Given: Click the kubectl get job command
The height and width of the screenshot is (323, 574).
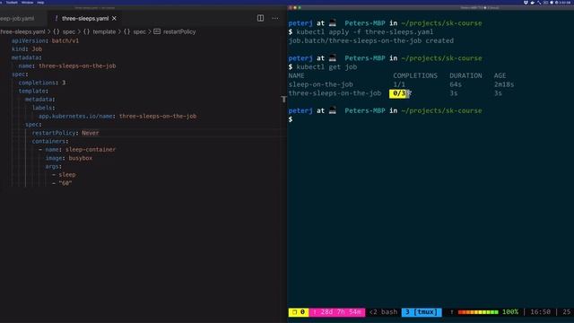Looking at the screenshot, I should point(326,67).
